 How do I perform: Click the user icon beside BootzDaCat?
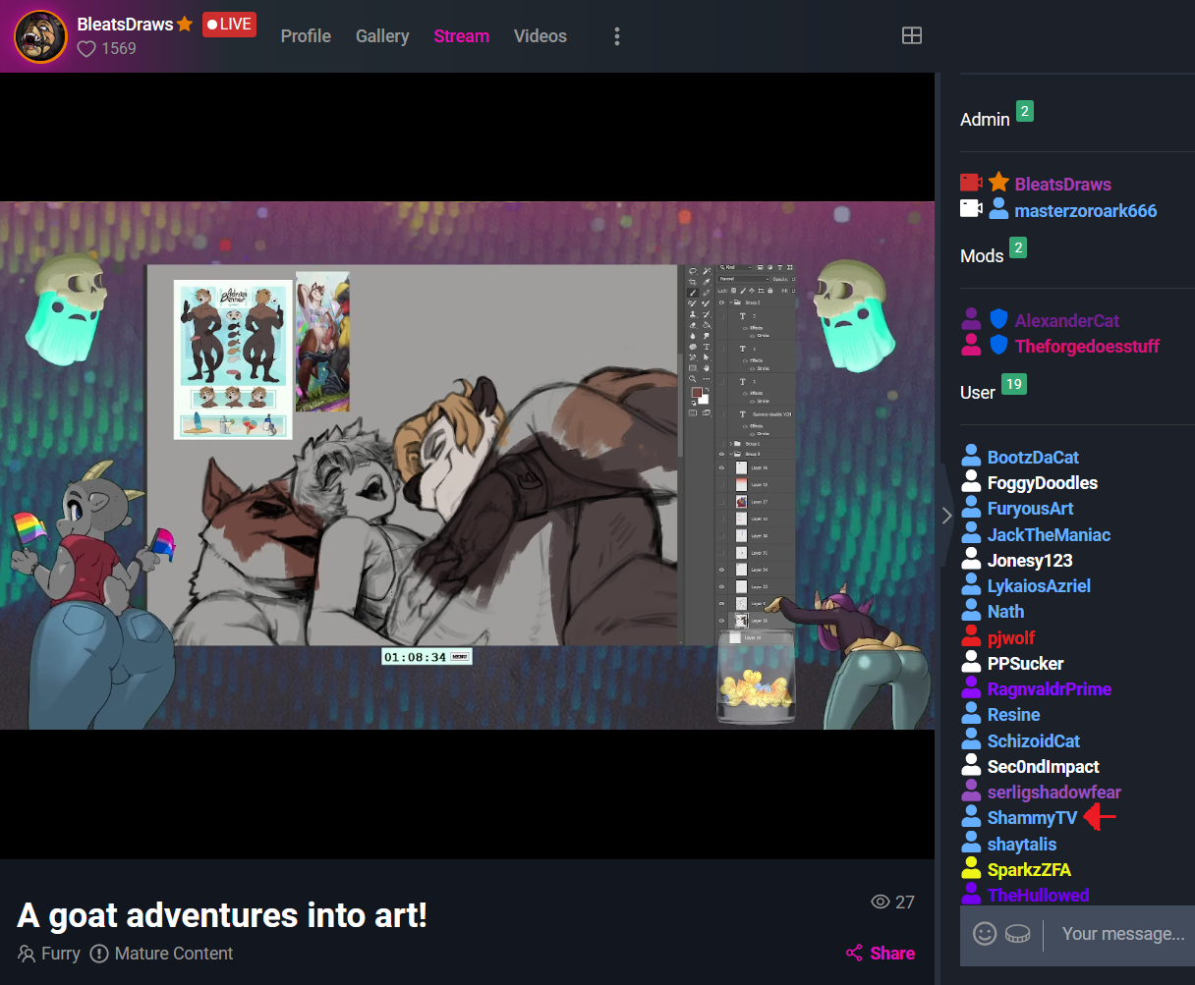(971, 456)
